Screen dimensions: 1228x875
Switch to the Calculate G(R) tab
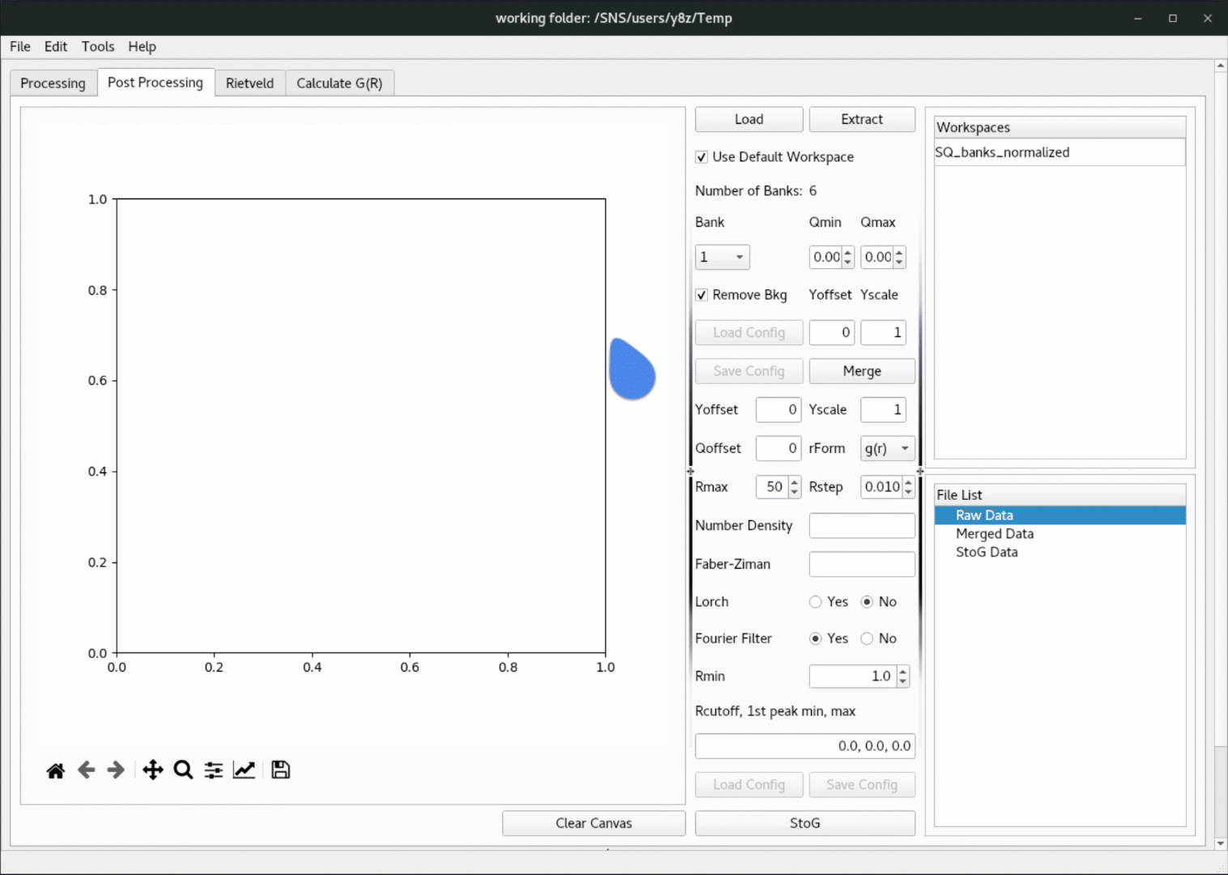coord(339,83)
